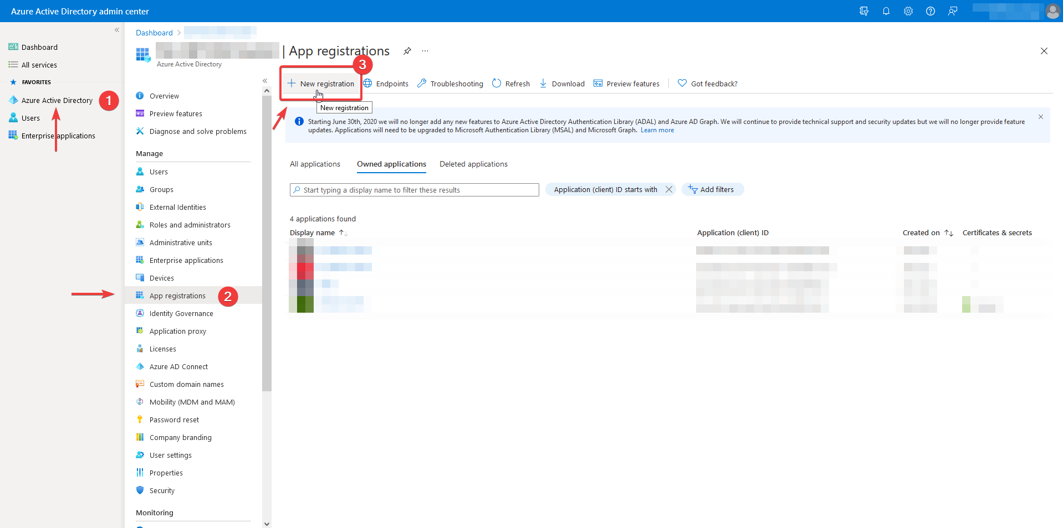The image size is (1063, 528).
Task: Open the Endpoints panel
Action: pyautogui.click(x=386, y=84)
